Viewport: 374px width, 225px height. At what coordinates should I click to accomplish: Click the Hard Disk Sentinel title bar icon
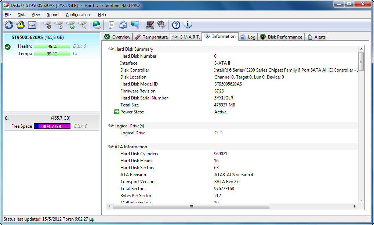tap(6, 5)
